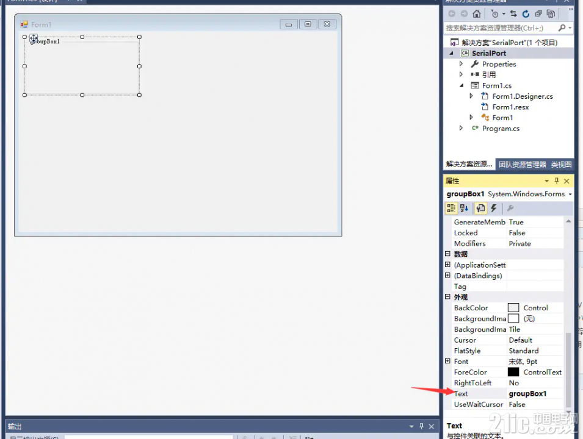This screenshot has width=583, height=439.
Task: Switch to 类视图 tab
Action: [x=561, y=165]
